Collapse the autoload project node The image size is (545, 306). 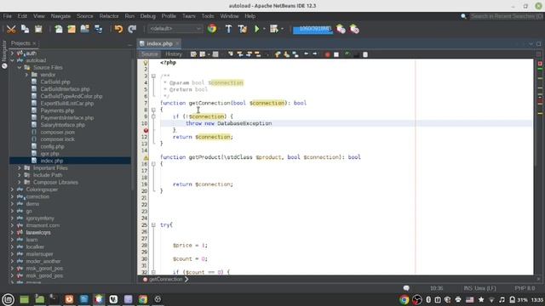12,60
